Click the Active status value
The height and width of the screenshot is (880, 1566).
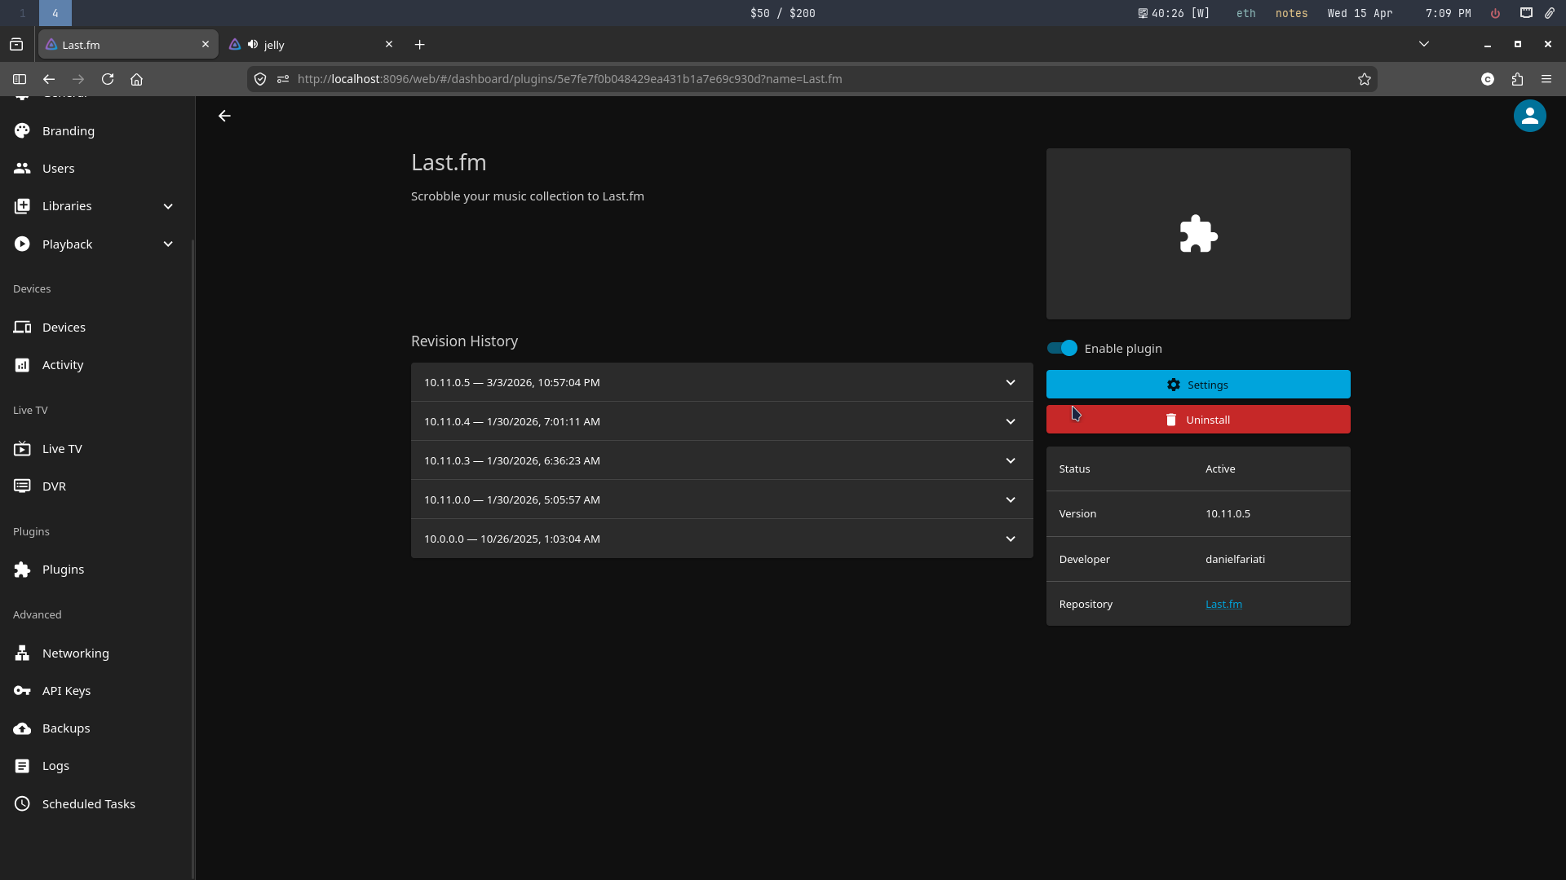1220,469
